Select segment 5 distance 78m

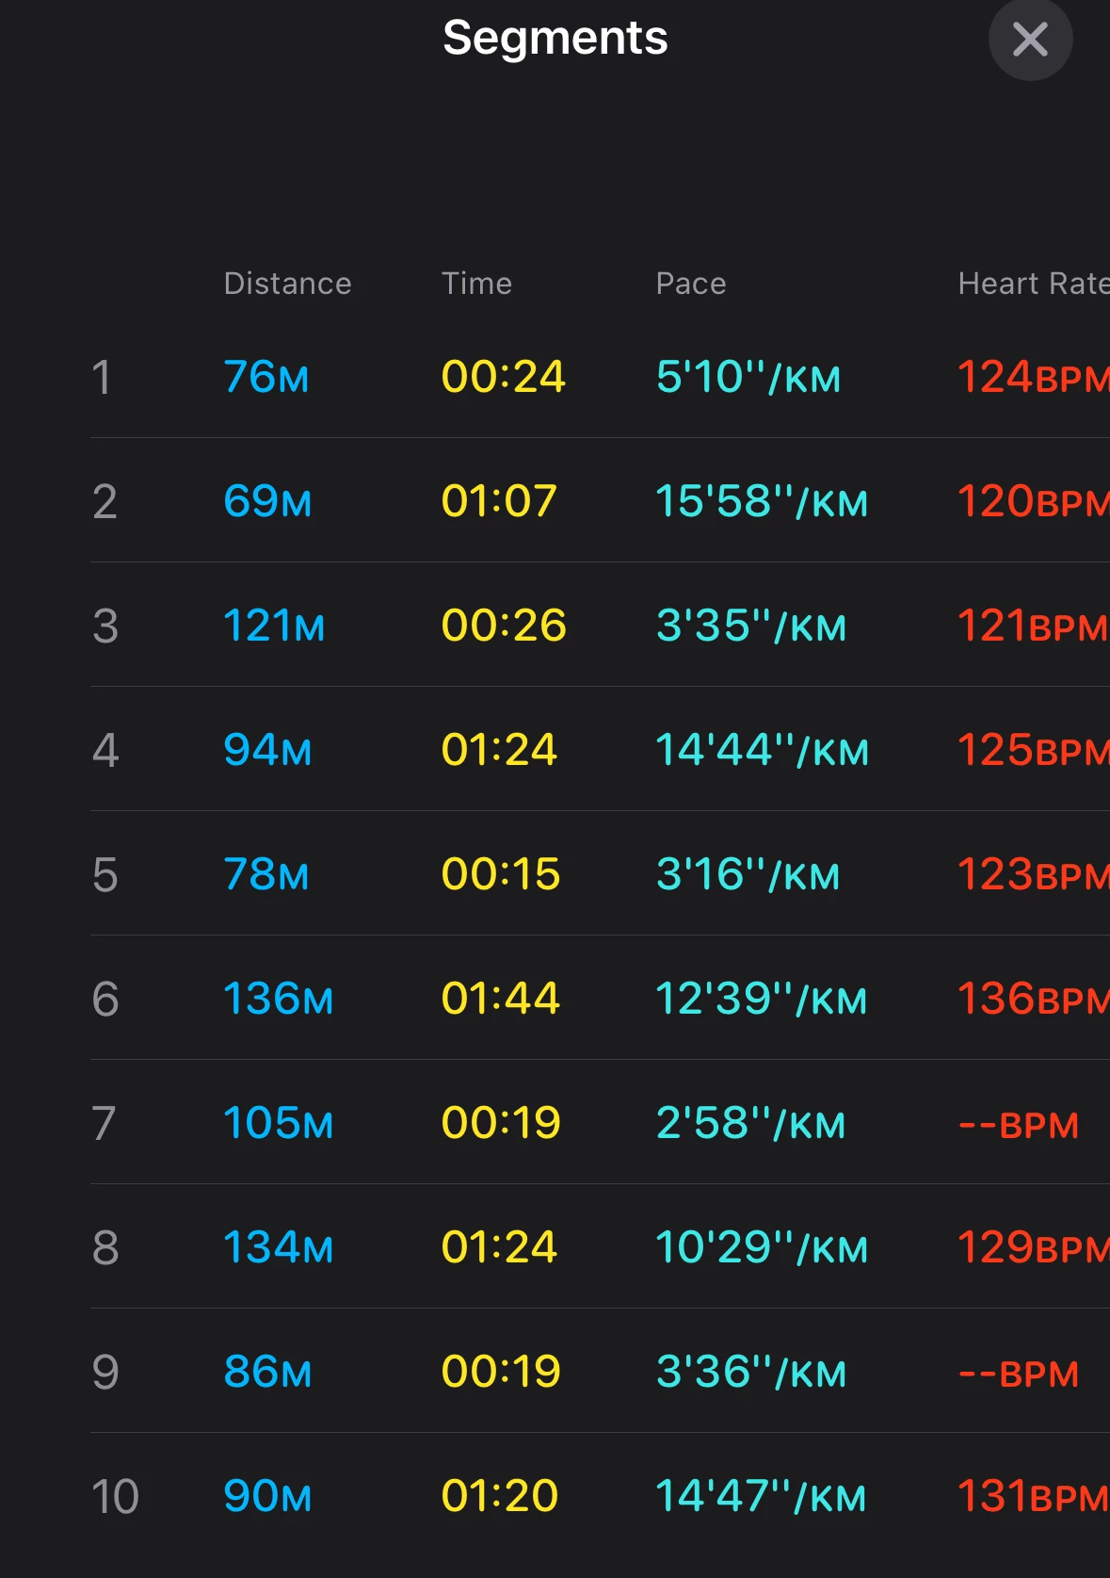[x=266, y=874]
